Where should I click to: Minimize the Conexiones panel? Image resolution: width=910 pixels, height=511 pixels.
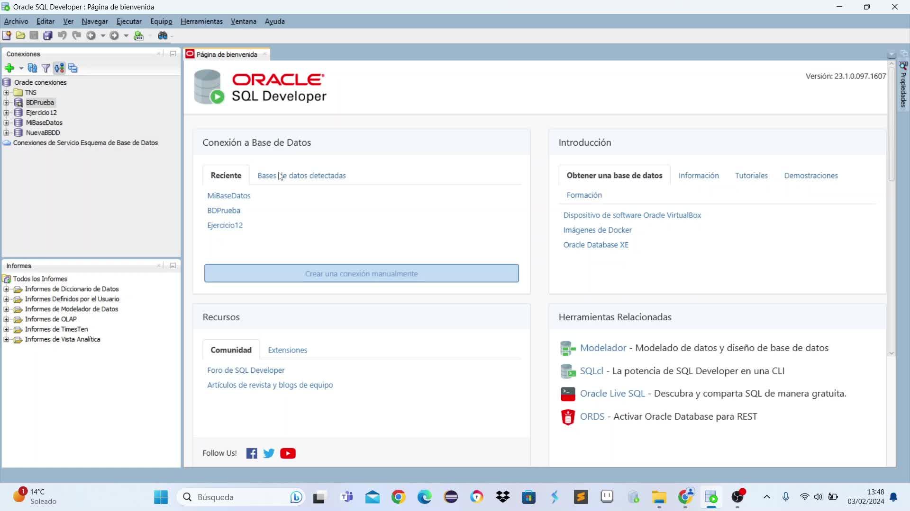point(173,54)
